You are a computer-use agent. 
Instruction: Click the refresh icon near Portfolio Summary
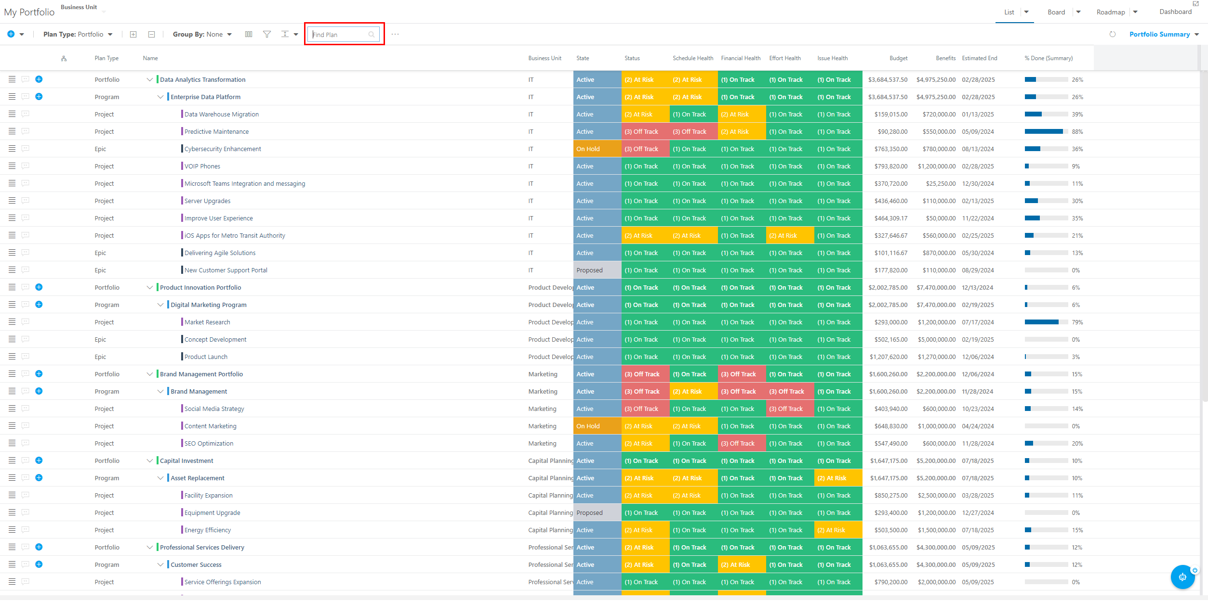click(1113, 34)
